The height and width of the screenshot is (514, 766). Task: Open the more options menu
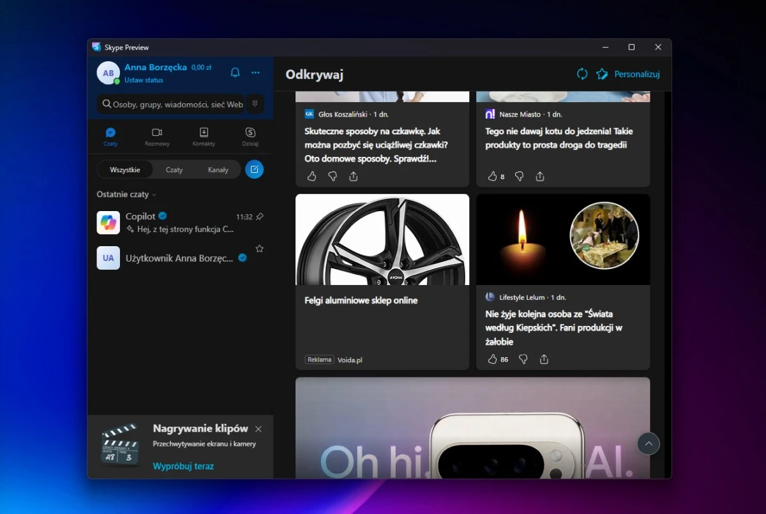pyautogui.click(x=255, y=73)
